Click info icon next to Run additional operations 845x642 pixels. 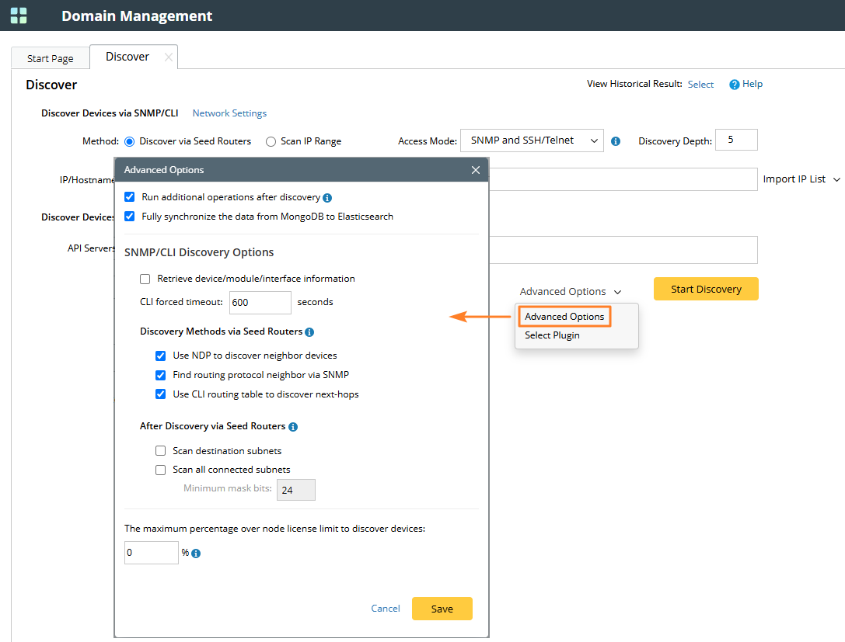click(x=327, y=198)
